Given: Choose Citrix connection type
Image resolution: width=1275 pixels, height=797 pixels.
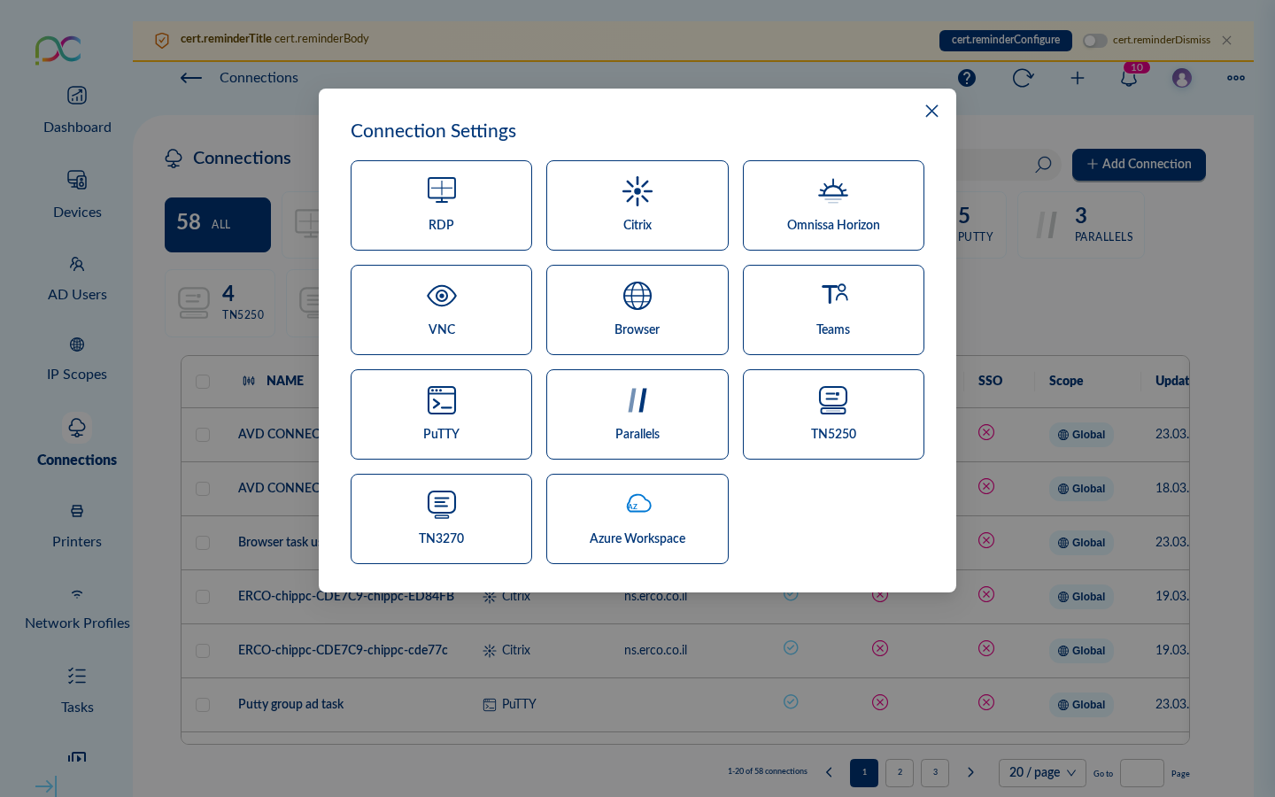Looking at the screenshot, I should coord(637,205).
